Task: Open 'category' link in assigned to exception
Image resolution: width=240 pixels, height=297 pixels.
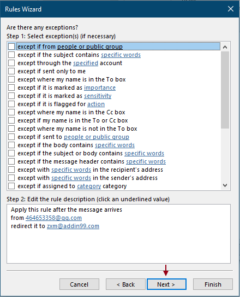Action: 89,186
